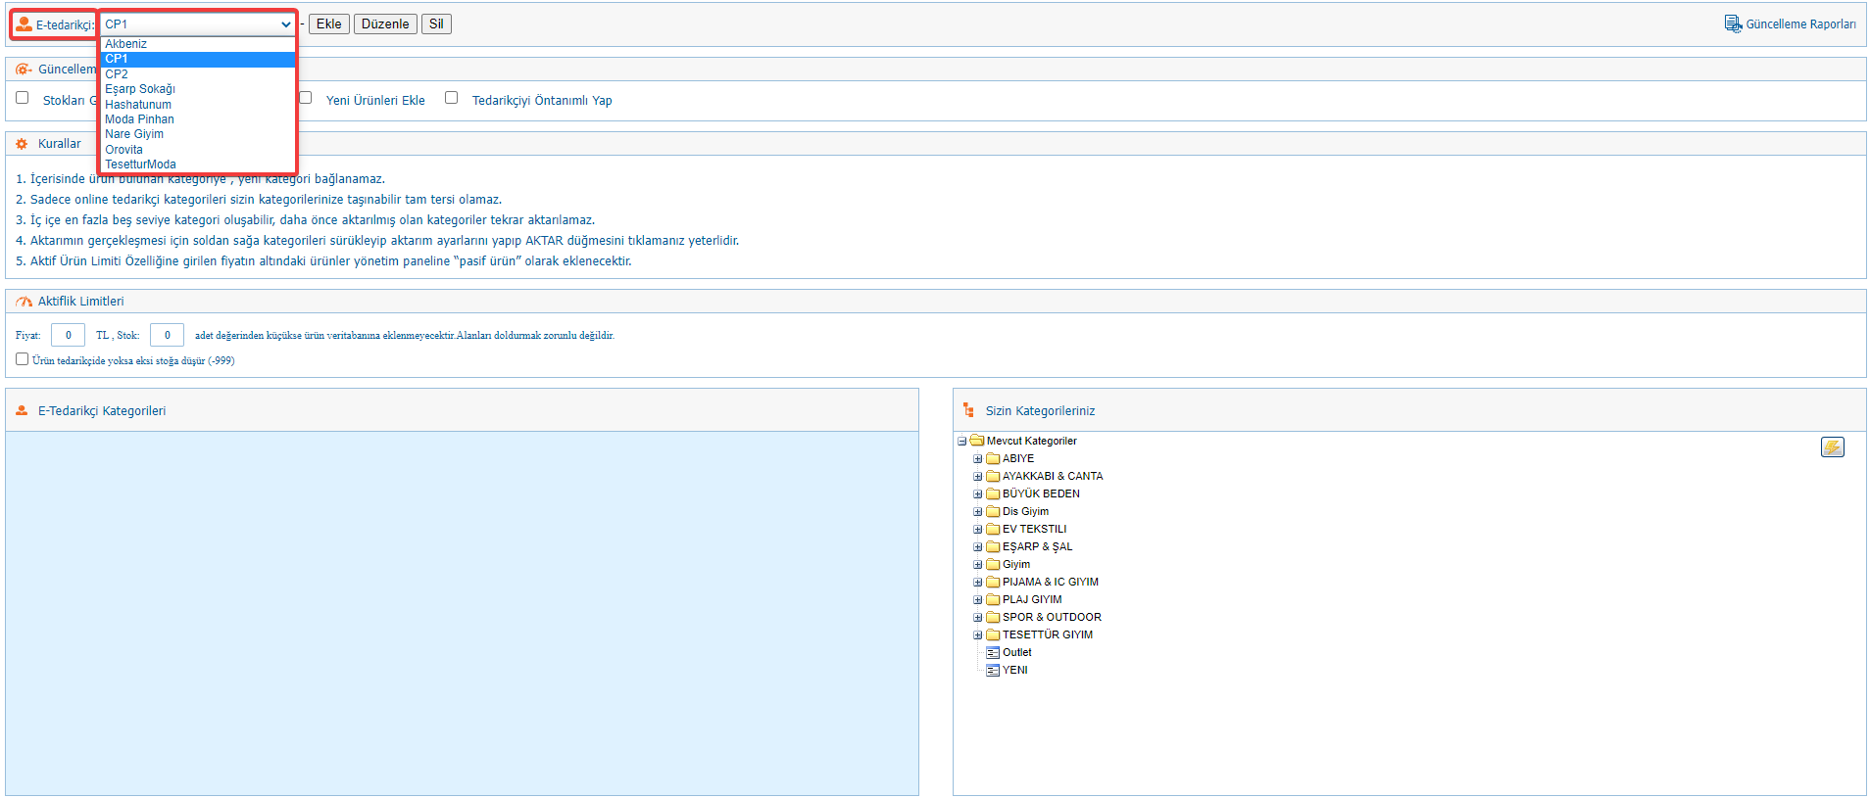Open the E-tedarikçi supplier dropdown
This screenshot has height=798, width=1870.
(x=198, y=23)
